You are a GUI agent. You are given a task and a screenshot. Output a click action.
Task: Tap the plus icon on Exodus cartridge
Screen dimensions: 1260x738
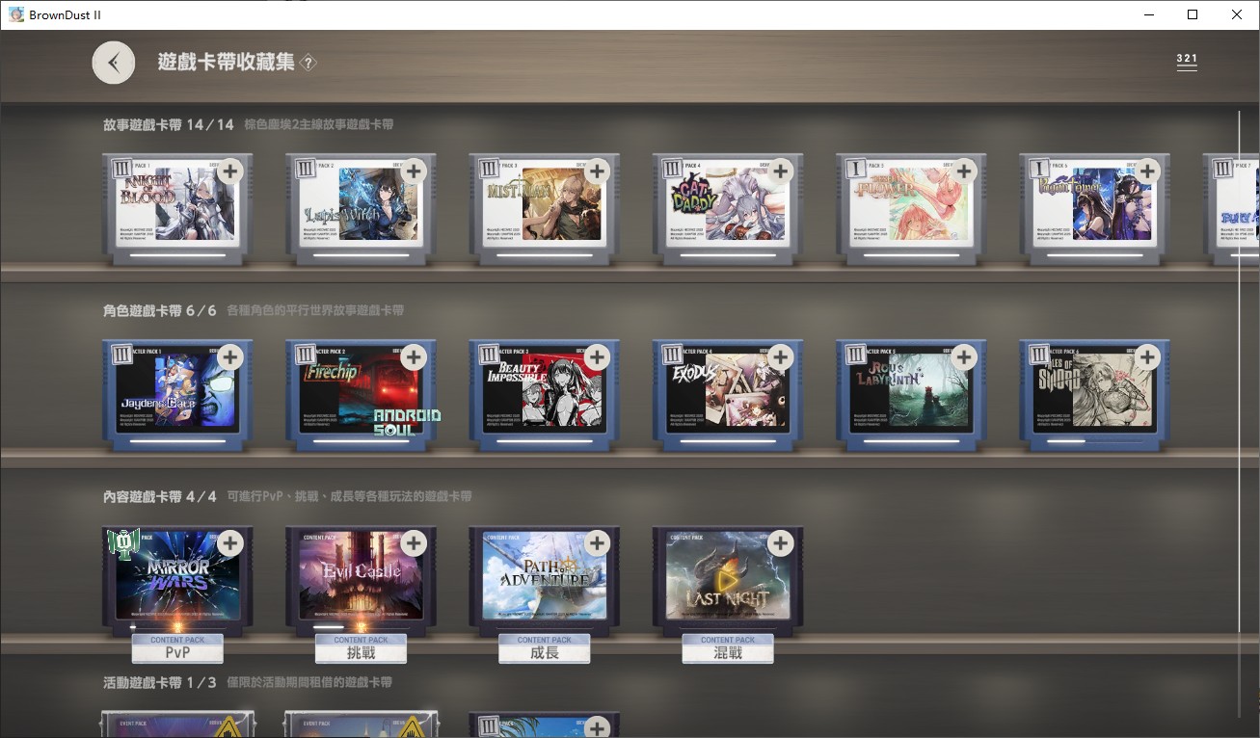[780, 357]
